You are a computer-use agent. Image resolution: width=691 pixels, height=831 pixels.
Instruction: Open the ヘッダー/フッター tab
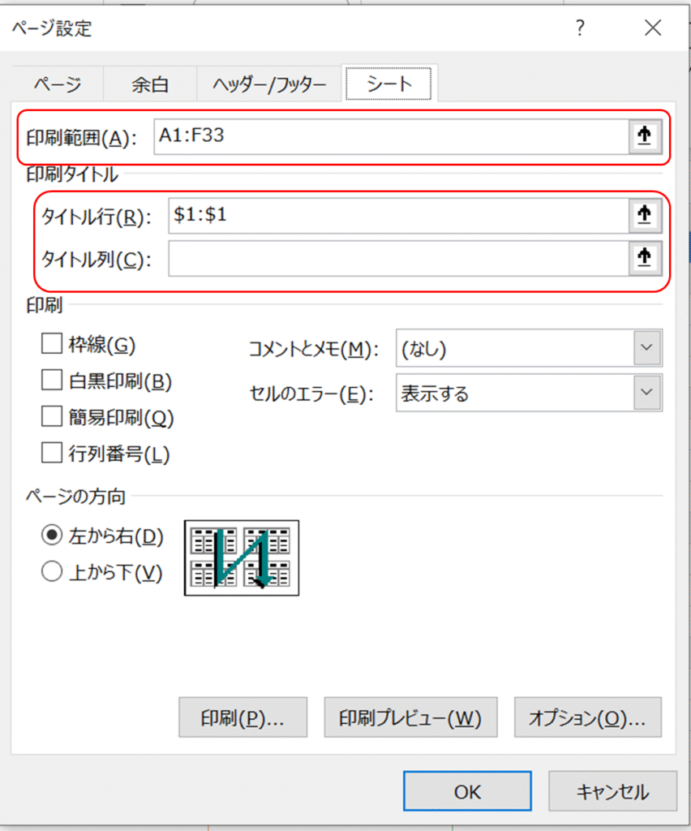pyautogui.click(x=269, y=84)
